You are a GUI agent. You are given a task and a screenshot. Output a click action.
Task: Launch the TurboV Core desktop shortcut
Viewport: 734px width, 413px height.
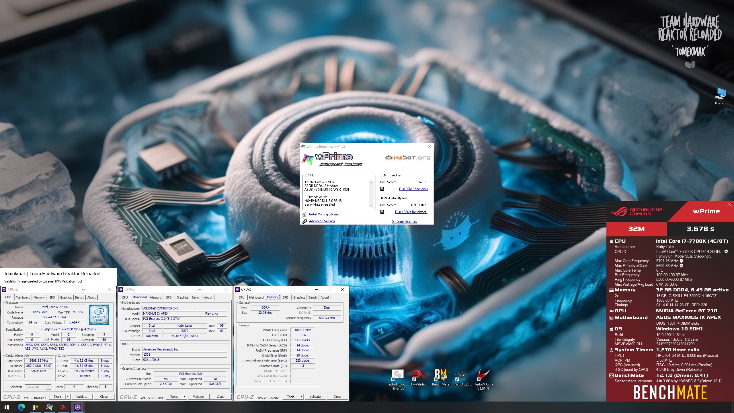coord(484,380)
